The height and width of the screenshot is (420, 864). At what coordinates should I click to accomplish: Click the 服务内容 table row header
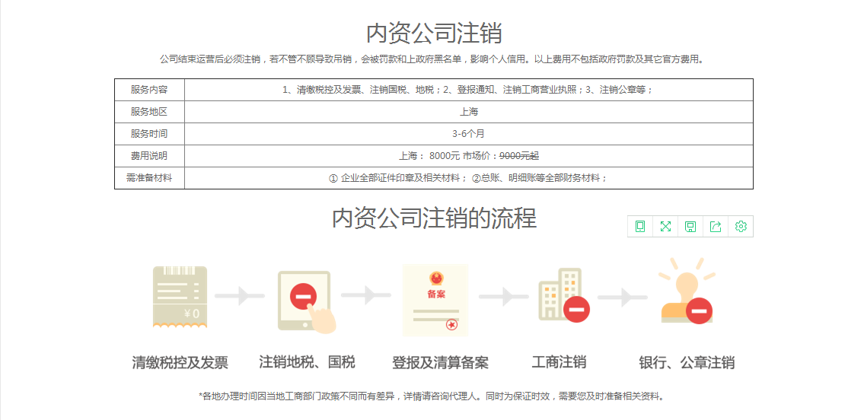[149, 90]
